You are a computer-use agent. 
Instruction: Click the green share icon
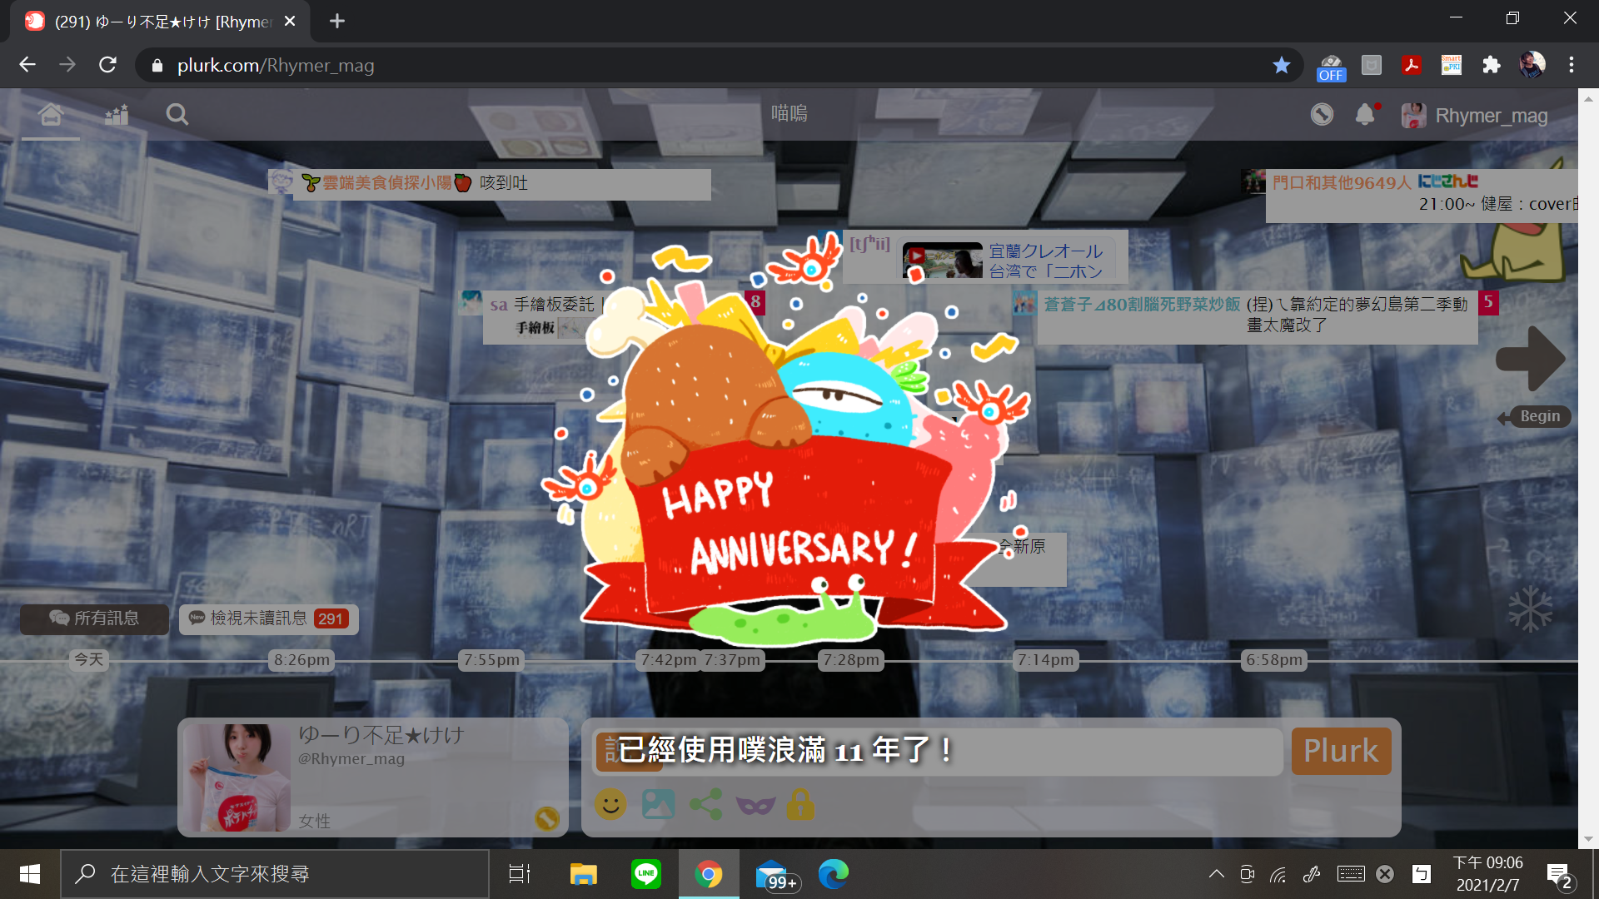(706, 804)
